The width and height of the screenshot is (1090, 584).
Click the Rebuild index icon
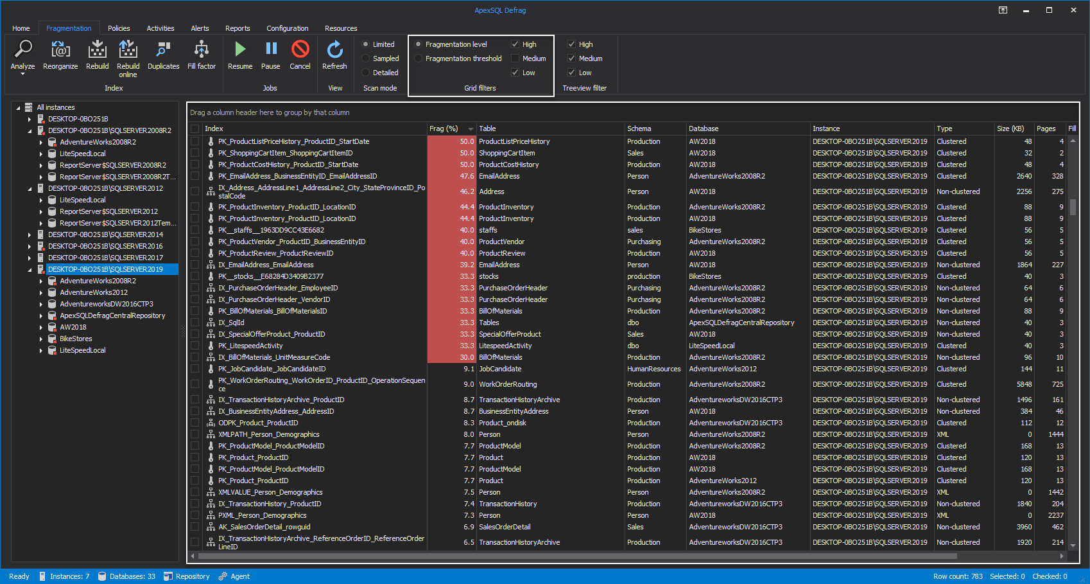(97, 49)
